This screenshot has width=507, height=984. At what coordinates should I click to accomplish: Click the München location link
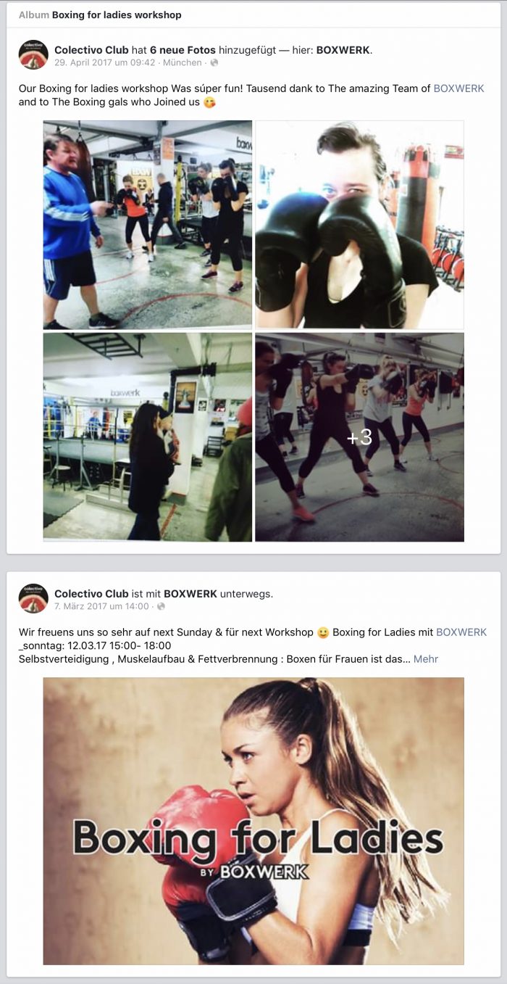(183, 63)
